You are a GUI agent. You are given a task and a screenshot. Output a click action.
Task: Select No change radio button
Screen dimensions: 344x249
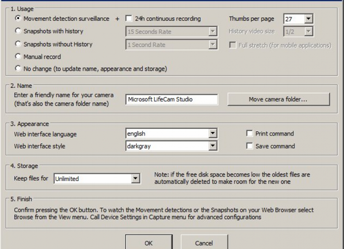click(18, 68)
